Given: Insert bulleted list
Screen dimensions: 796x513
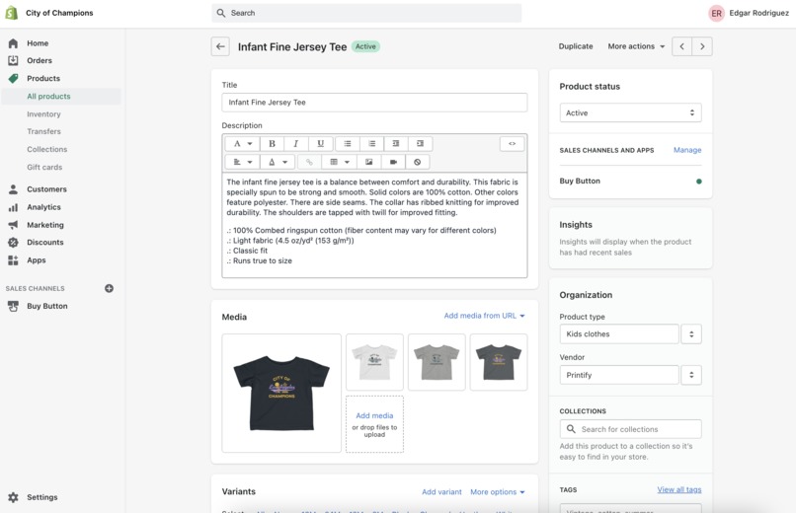Looking at the screenshot, I should point(348,144).
